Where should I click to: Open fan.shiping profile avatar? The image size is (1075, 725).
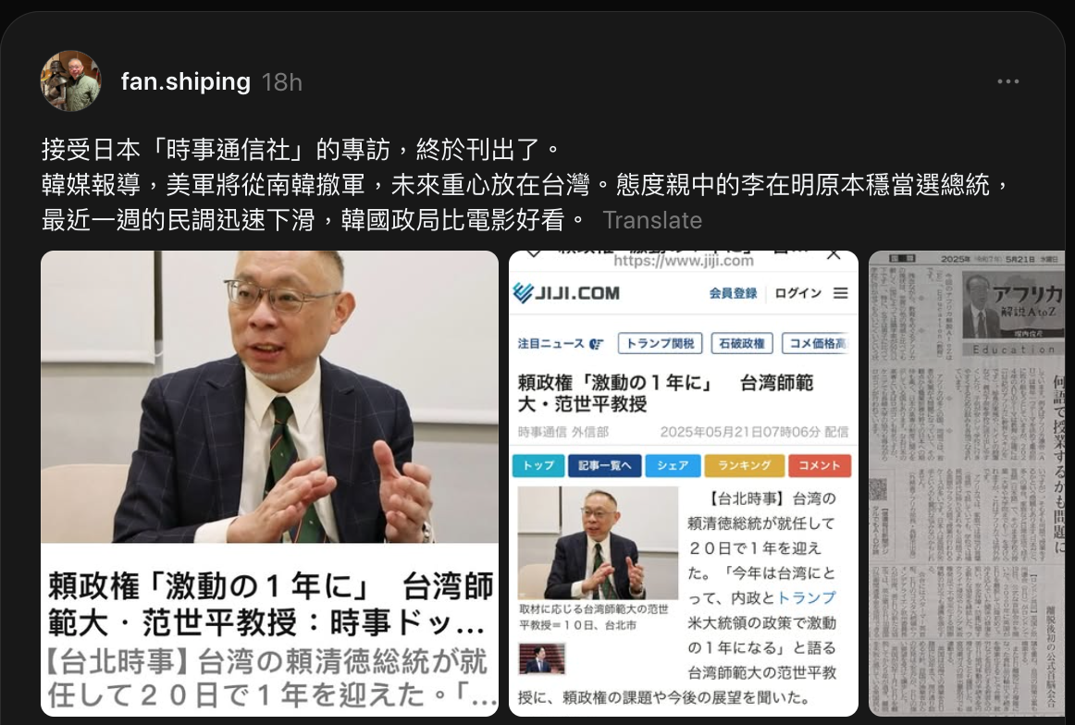(x=70, y=80)
